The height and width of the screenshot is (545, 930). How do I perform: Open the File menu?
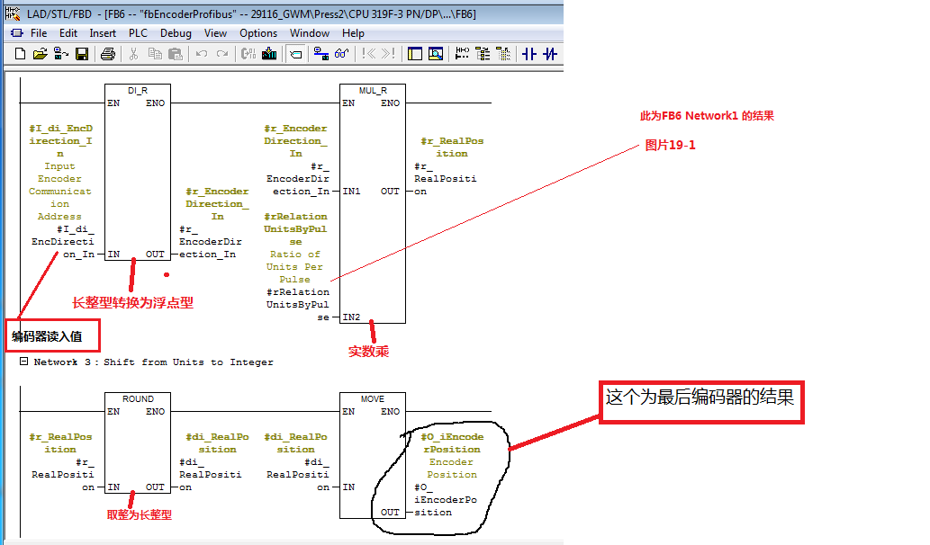39,33
